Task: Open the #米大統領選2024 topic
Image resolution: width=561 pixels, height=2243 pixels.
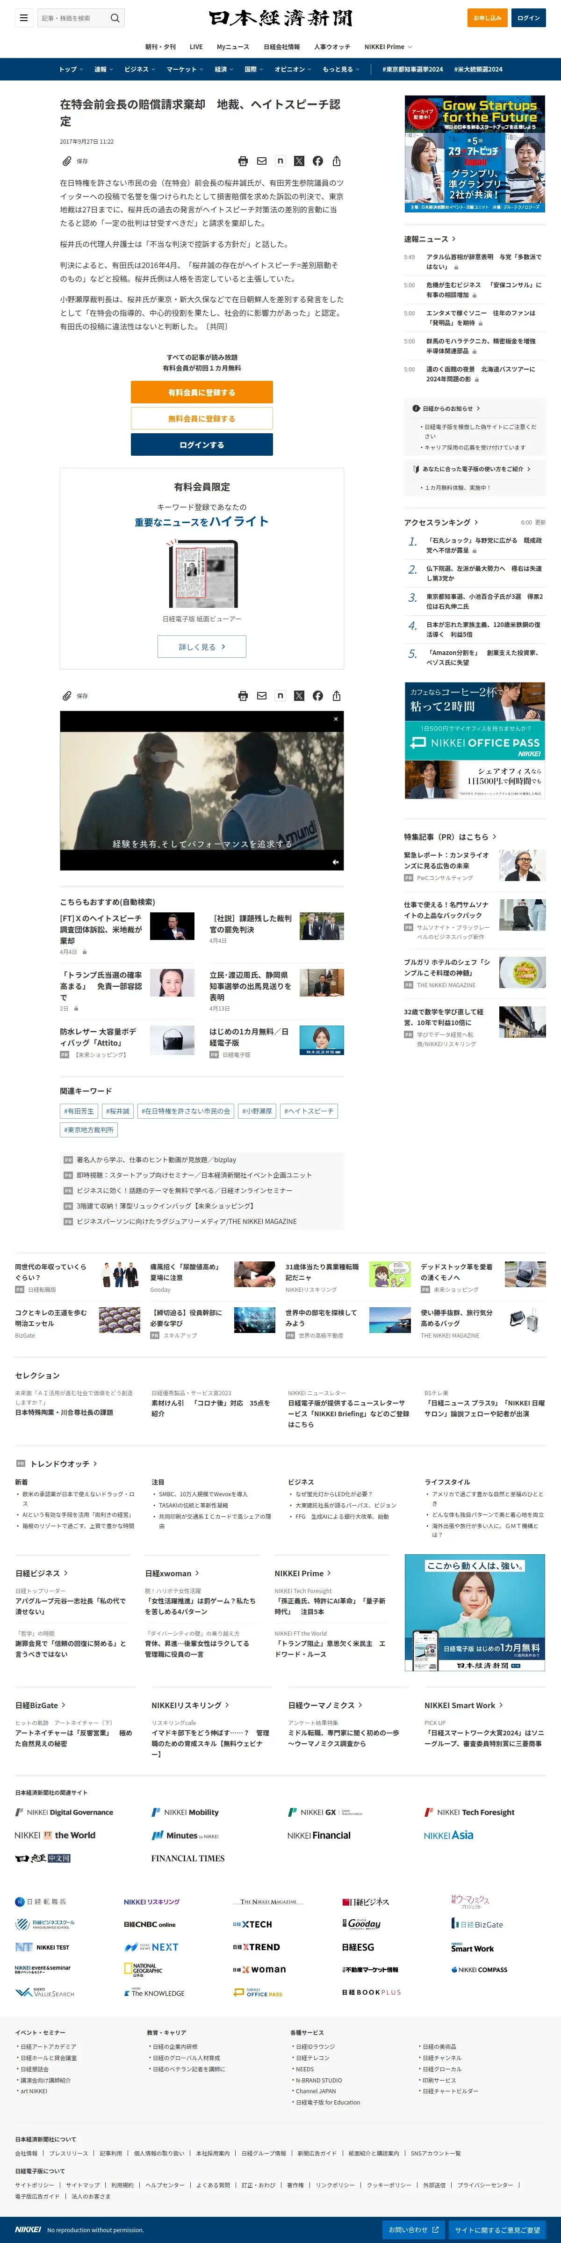Action: pos(478,70)
